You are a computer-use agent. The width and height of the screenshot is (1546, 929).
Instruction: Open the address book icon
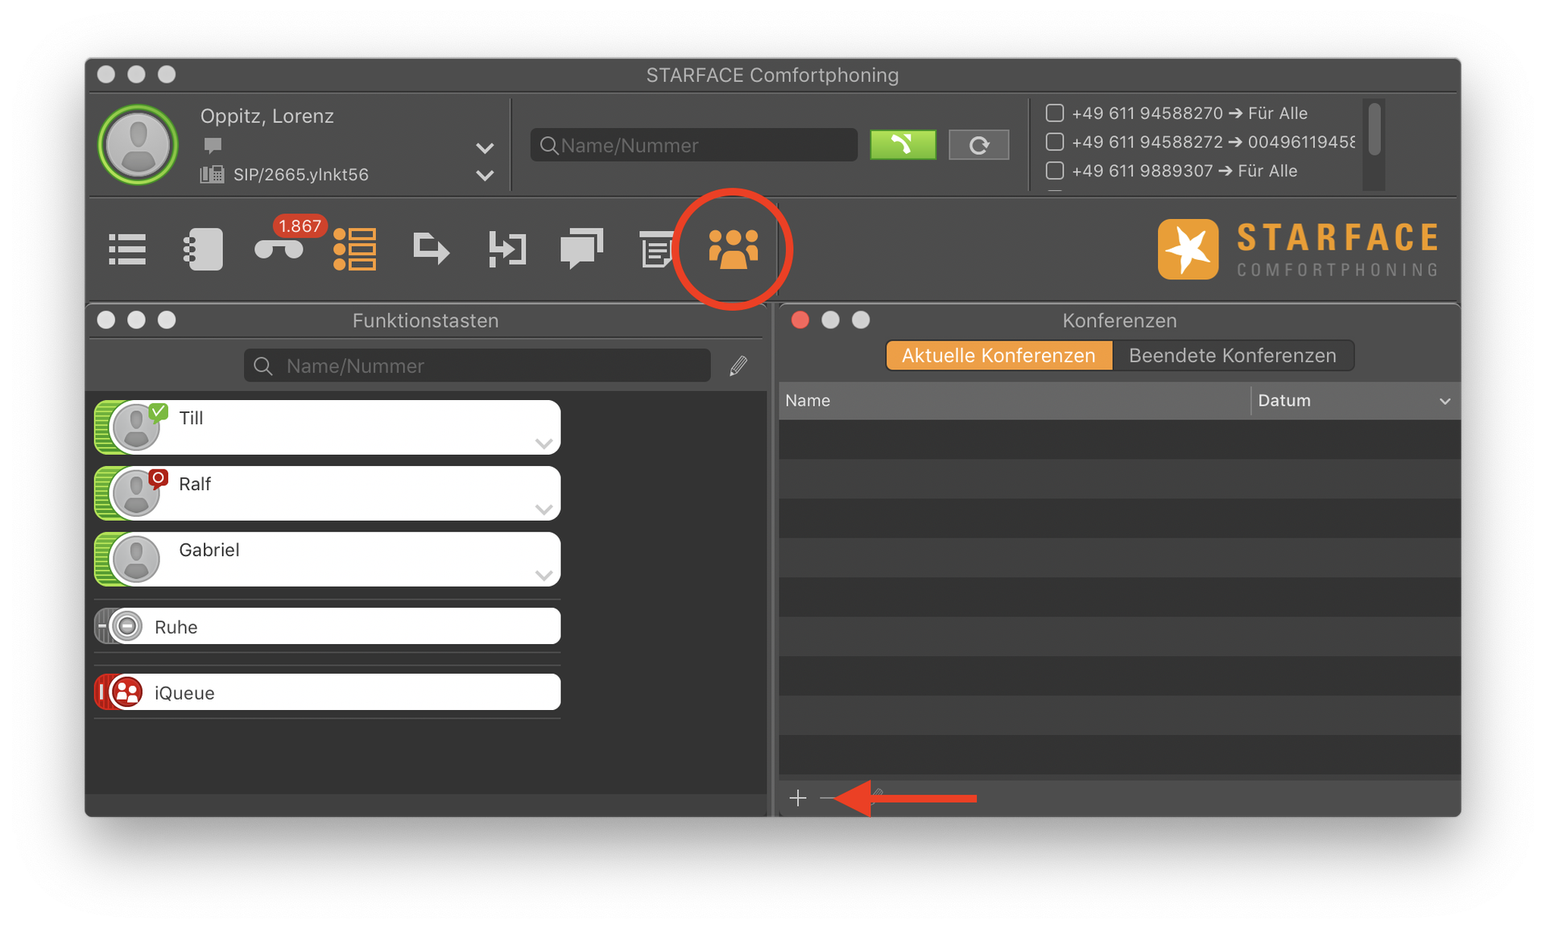point(203,249)
